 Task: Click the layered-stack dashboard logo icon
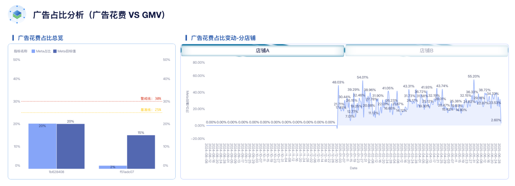click(x=17, y=14)
